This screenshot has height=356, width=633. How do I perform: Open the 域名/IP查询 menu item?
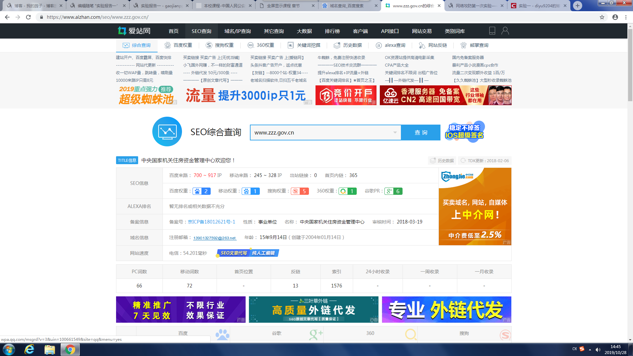pos(237,31)
